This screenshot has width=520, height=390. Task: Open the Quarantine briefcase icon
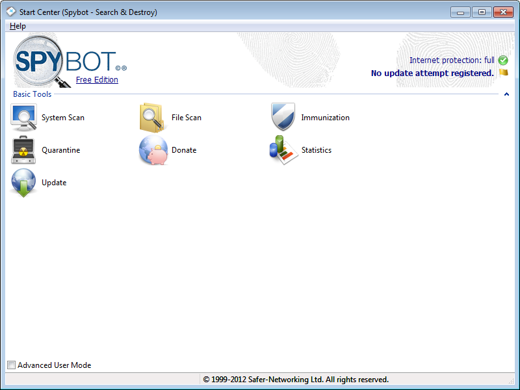(24, 150)
